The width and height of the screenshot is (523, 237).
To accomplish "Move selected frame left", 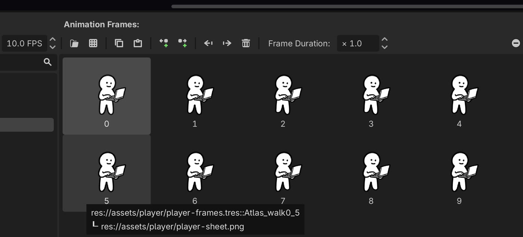I will [208, 43].
